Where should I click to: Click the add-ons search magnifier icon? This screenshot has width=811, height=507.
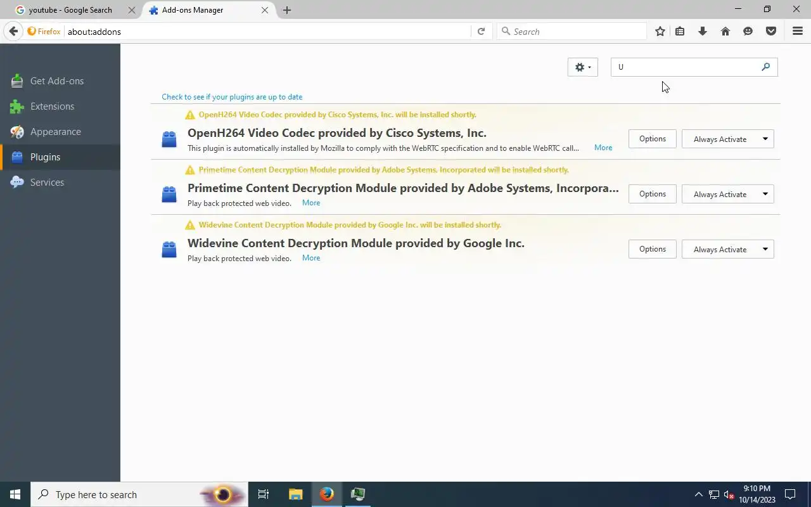(765, 67)
